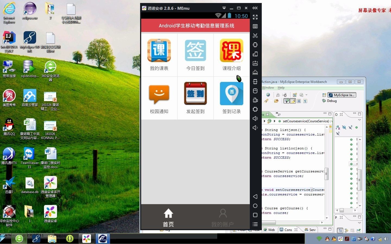Open 签到记录 check-in records

(x=232, y=98)
